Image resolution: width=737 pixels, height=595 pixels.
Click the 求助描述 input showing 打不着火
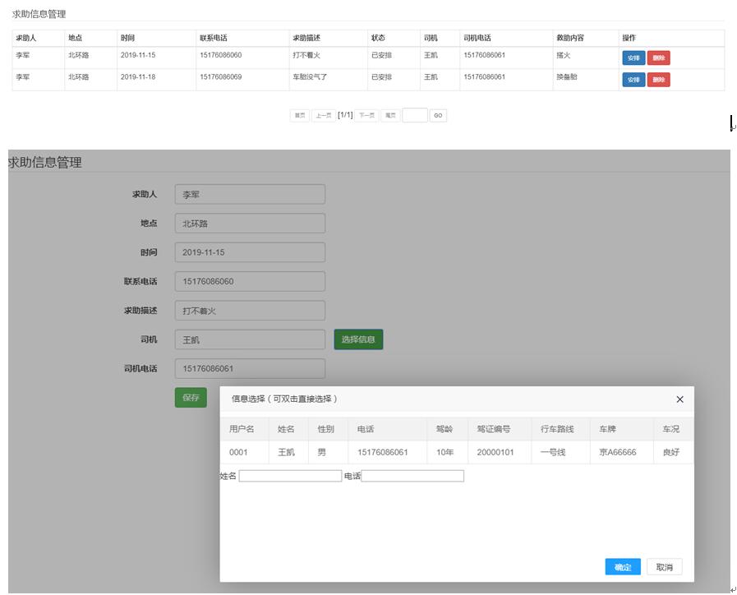click(250, 311)
